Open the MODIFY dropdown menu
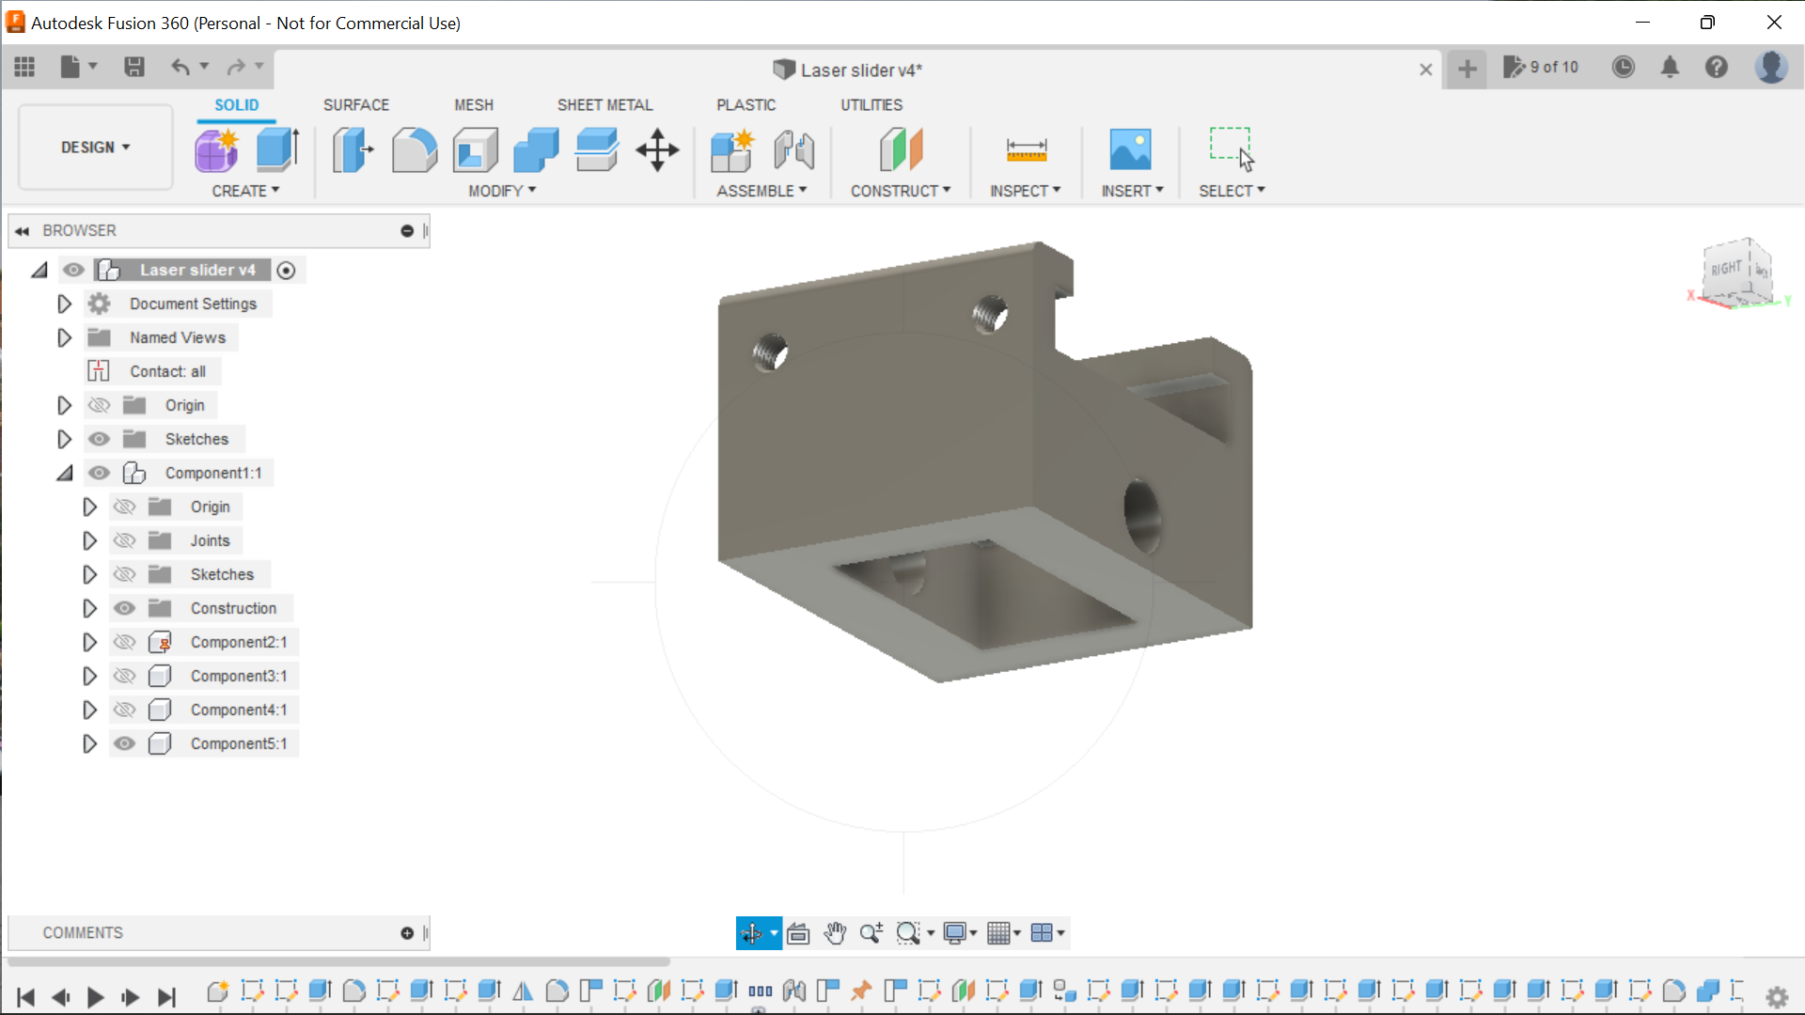 pyautogui.click(x=502, y=191)
